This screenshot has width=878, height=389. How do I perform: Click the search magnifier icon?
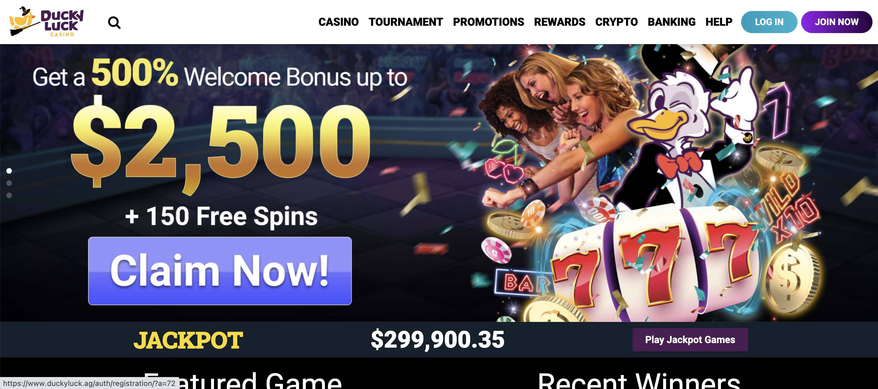click(x=114, y=22)
